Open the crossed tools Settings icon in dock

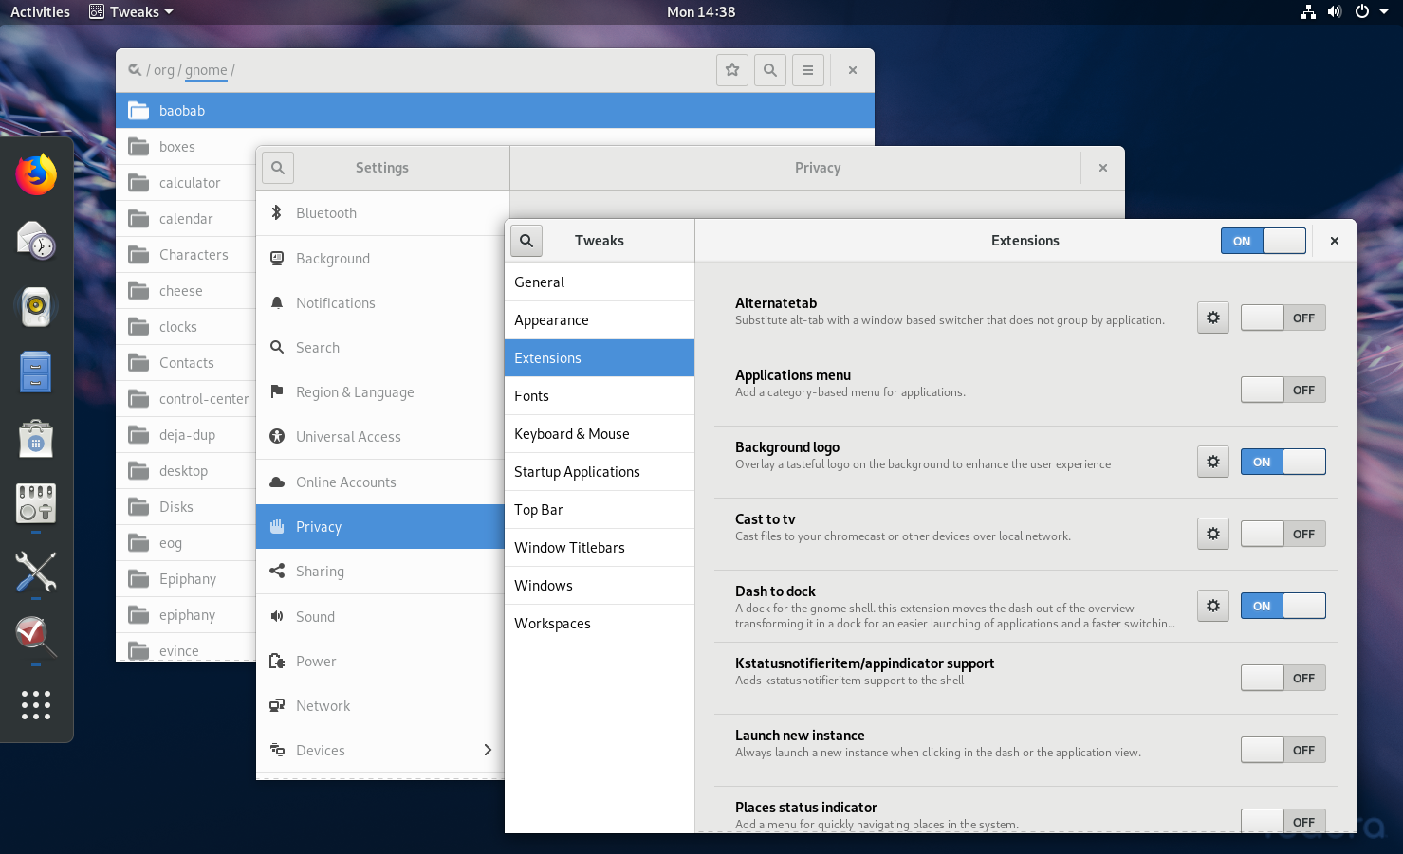point(36,572)
